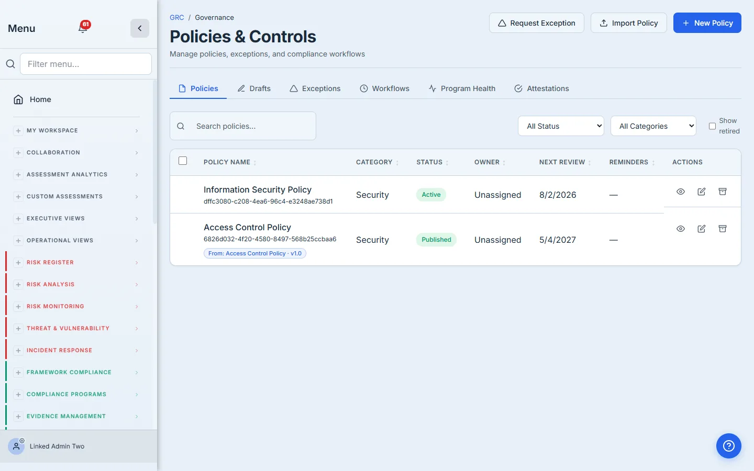Click the Import Policy button
754x471 pixels.
(x=629, y=23)
